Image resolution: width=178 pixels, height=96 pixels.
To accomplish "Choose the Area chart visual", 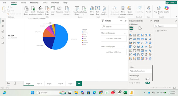I will click(135, 39).
